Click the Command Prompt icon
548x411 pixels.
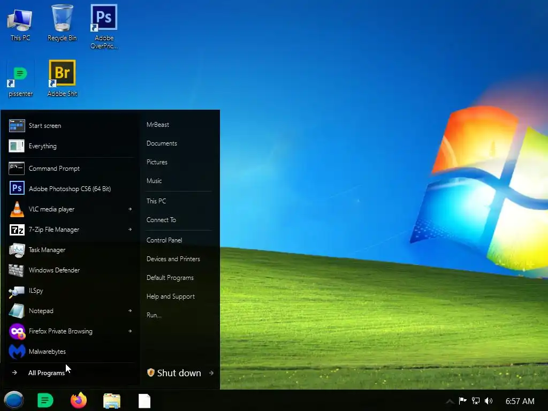pyautogui.click(x=17, y=169)
